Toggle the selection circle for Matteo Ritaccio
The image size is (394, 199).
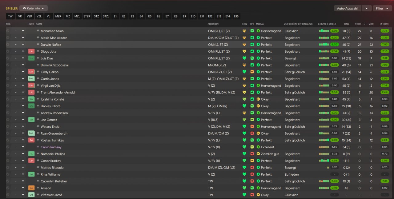tap(8, 168)
